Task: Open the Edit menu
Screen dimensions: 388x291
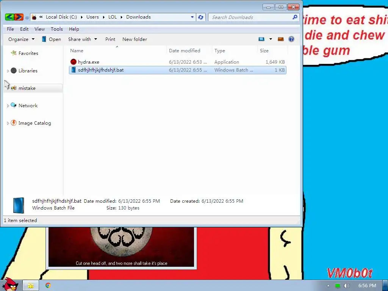Action: coord(24,29)
